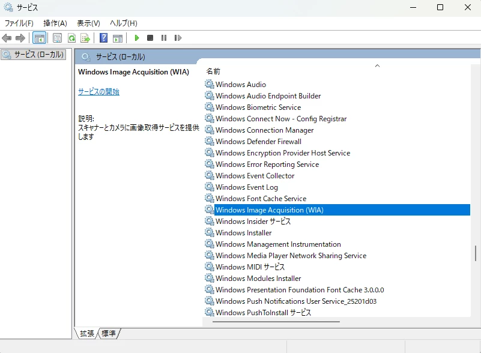
Task: Select Windows Error Reporting Service
Action: (267, 164)
